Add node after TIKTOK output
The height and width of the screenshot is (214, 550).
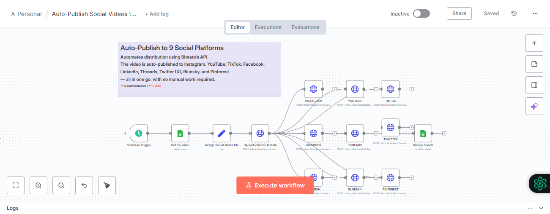point(411,89)
